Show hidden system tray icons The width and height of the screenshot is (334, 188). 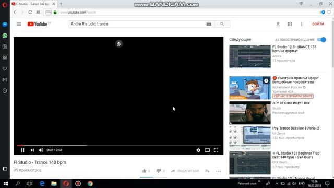277,183
